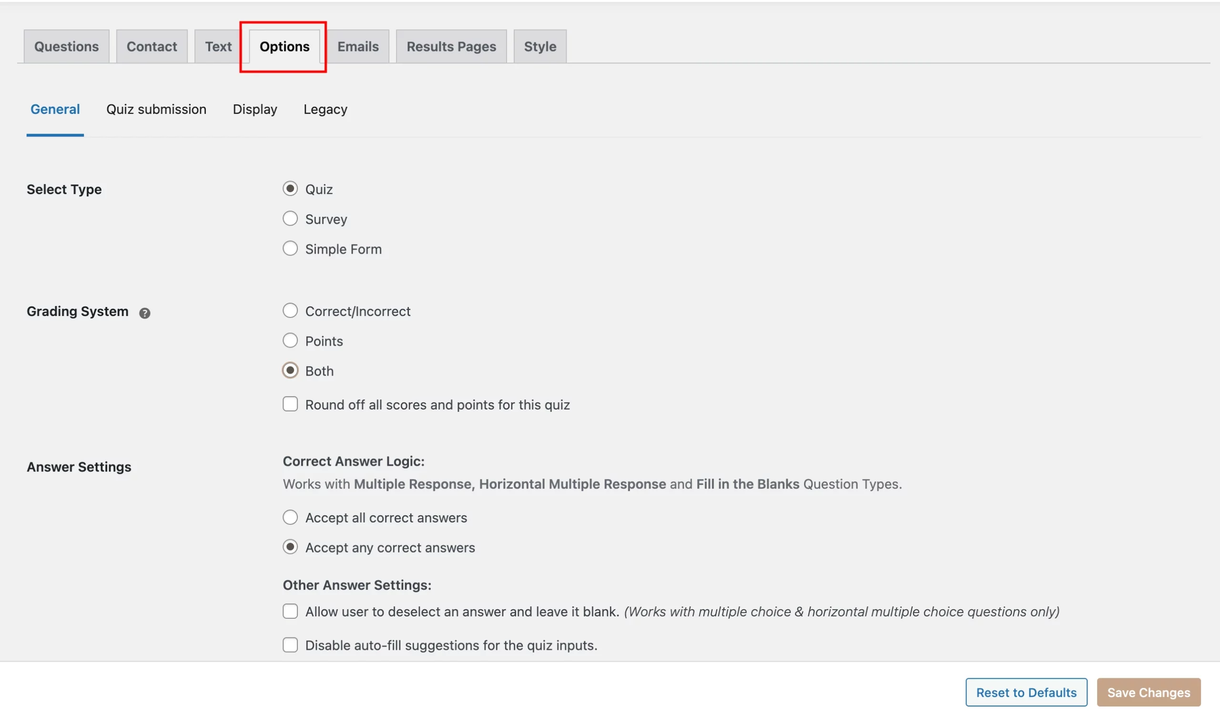This screenshot has height=716, width=1220.
Task: Choose Simple Form as the type
Action: [290, 248]
